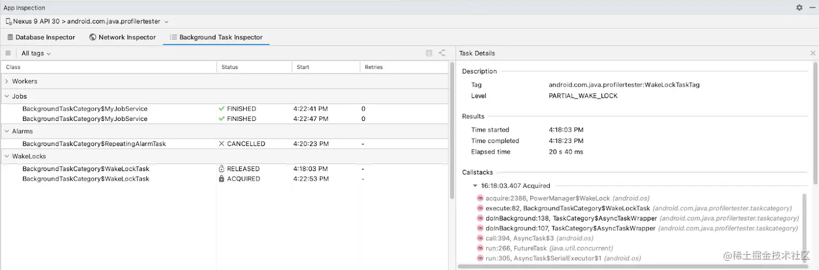Switch to graph view icon
Screen dimensions: 819x270
tap(442, 53)
